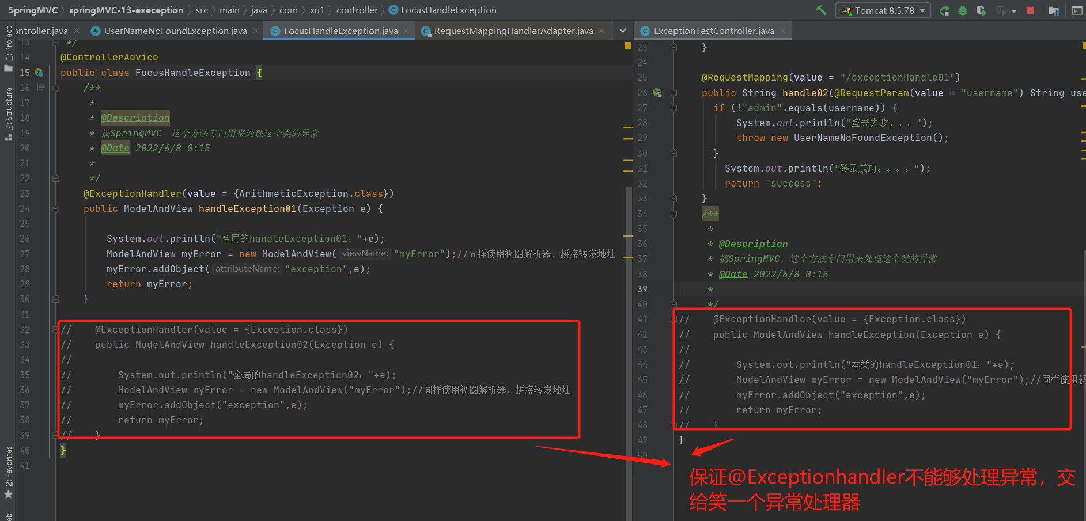Click the handleException01 method name on line 24

(247, 209)
